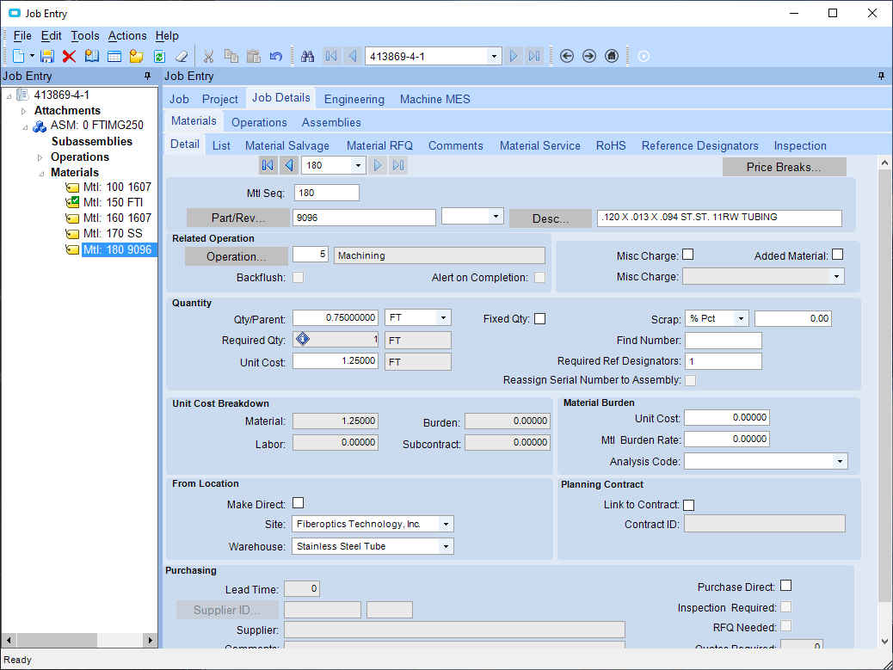Click the Home icon in toolbar
This screenshot has width=893, height=670.
click(x=612, y=56)
